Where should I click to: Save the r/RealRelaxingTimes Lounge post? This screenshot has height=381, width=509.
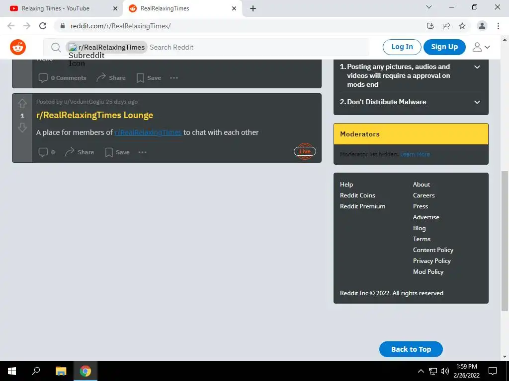[x=117, y=152]
